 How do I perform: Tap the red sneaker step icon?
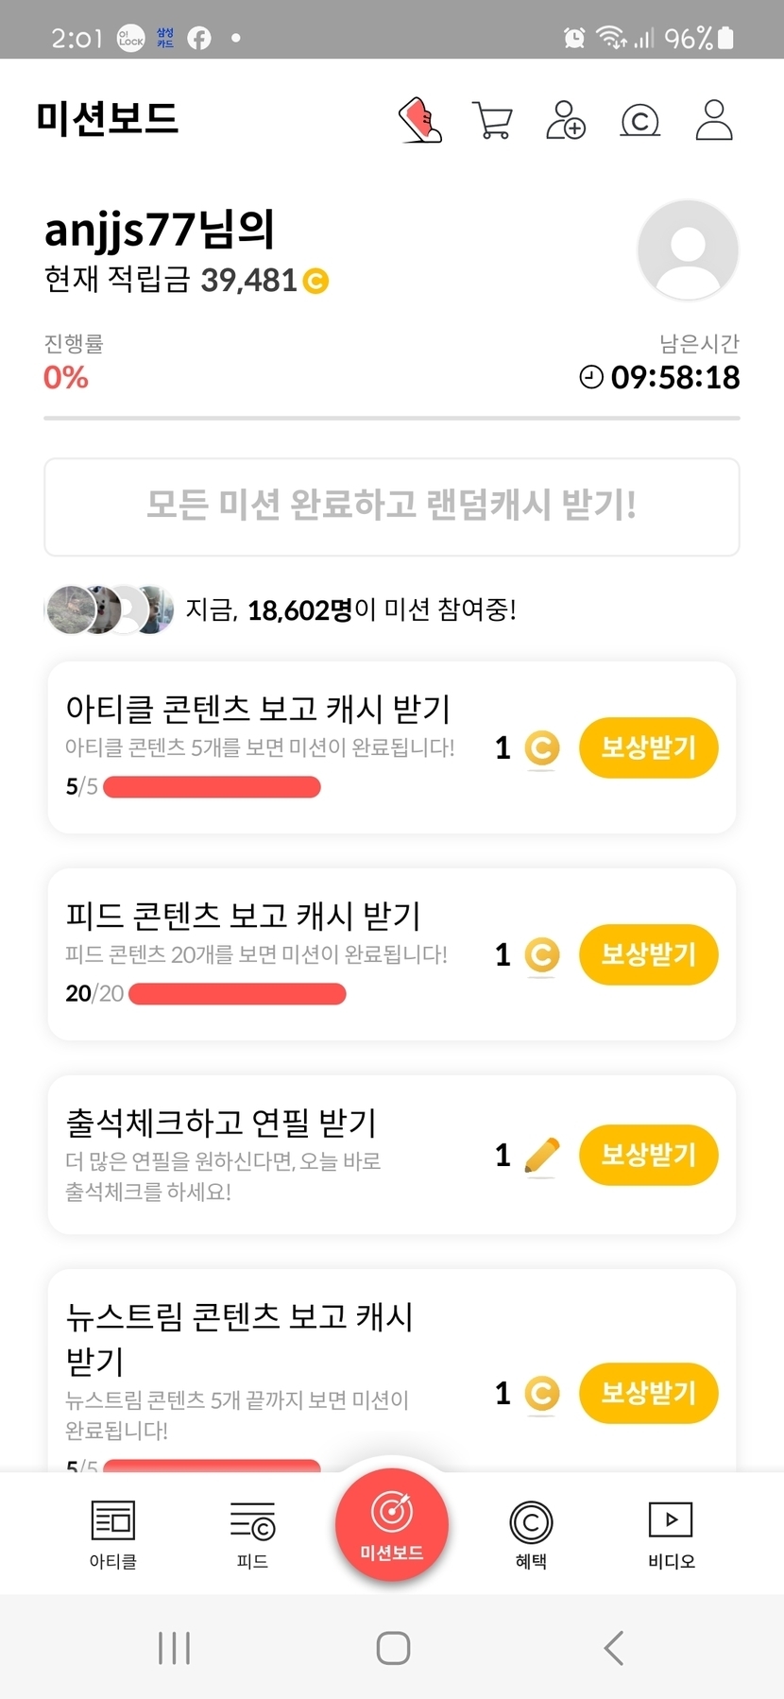point(420,120)
